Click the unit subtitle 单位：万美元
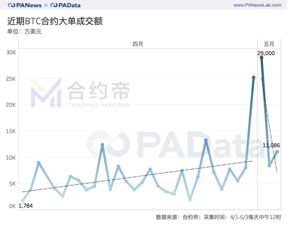 24,32
